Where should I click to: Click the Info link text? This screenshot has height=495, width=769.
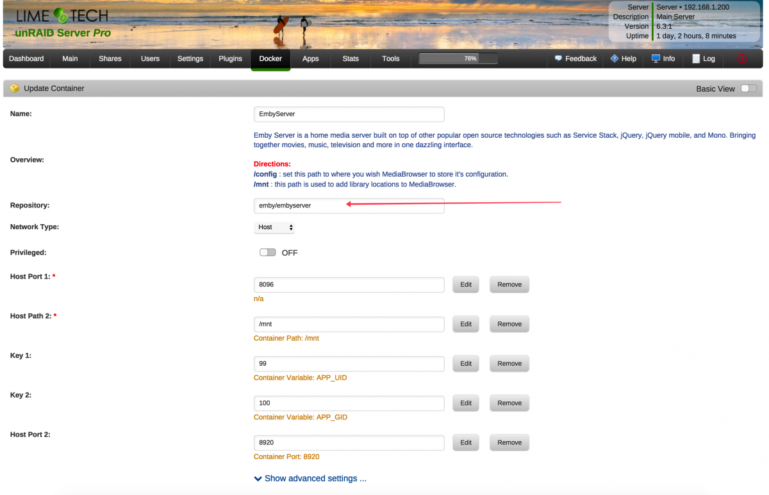(669, 58)
